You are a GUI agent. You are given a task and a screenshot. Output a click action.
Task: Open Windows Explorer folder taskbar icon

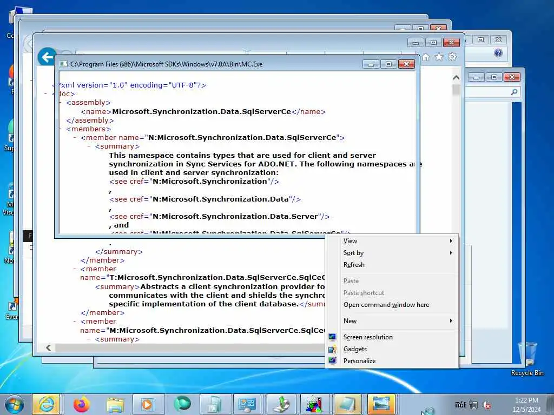[x=115, y=405]
